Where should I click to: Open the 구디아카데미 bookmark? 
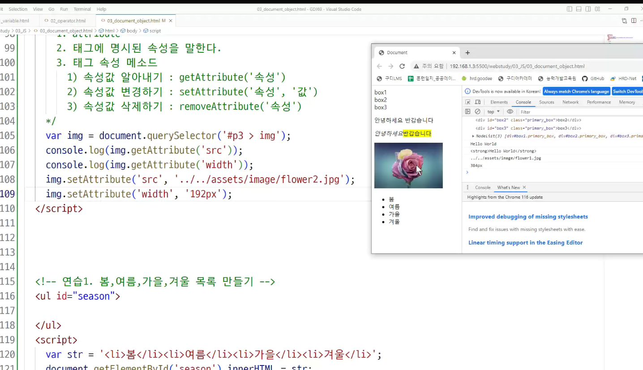(515, 78)
